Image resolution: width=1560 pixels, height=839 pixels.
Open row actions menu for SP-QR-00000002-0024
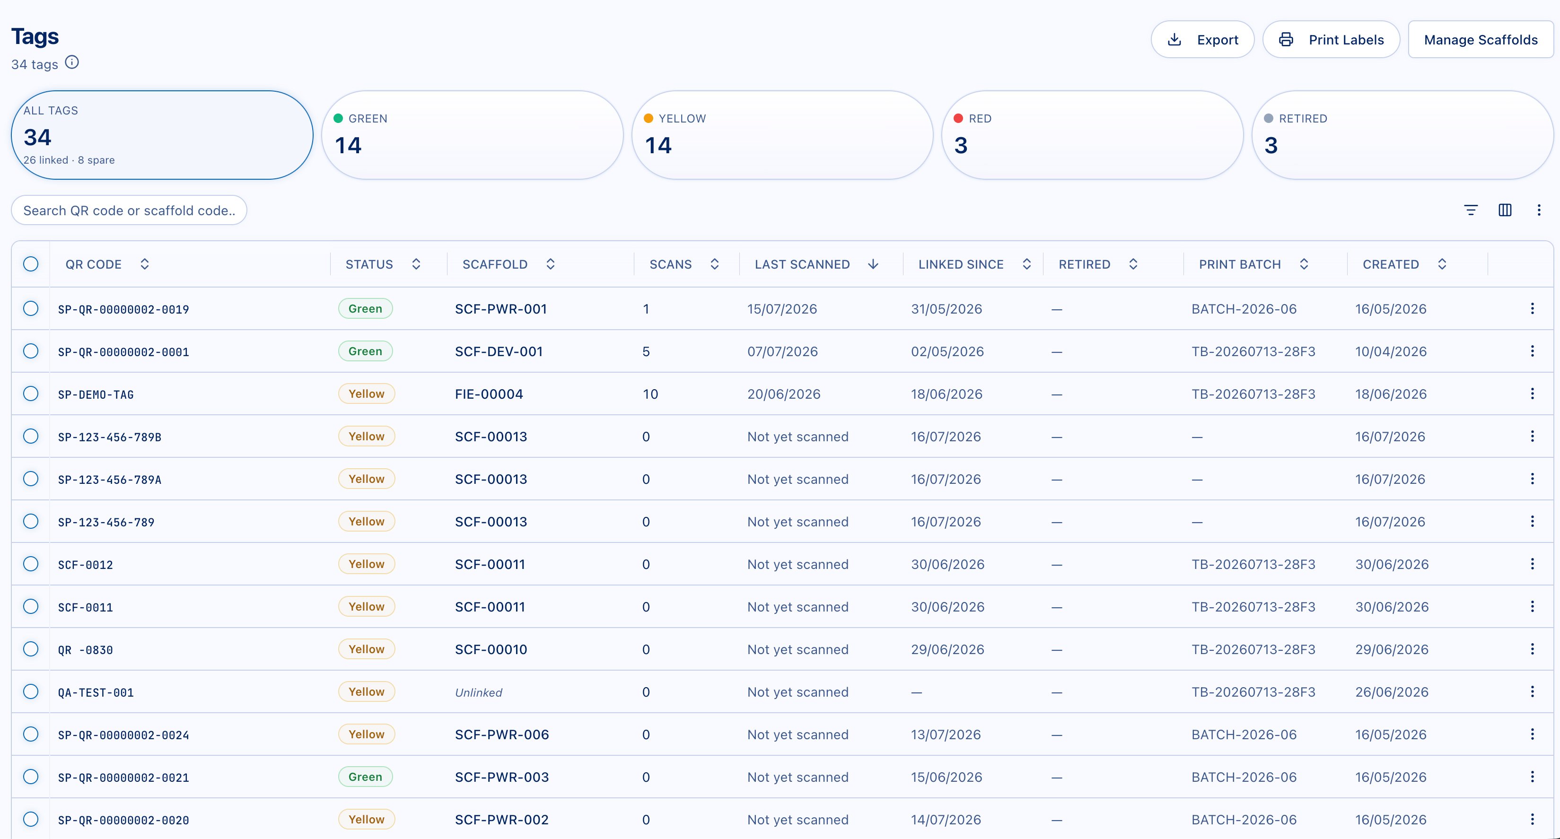point(1532,734)
